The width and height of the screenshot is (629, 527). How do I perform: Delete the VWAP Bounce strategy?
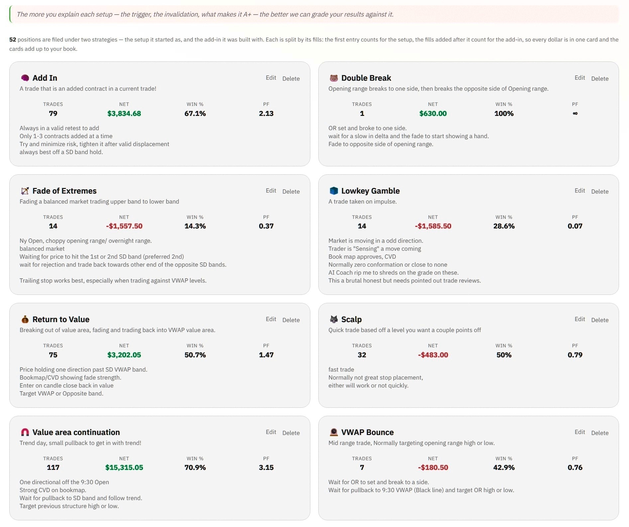[600, 433]
